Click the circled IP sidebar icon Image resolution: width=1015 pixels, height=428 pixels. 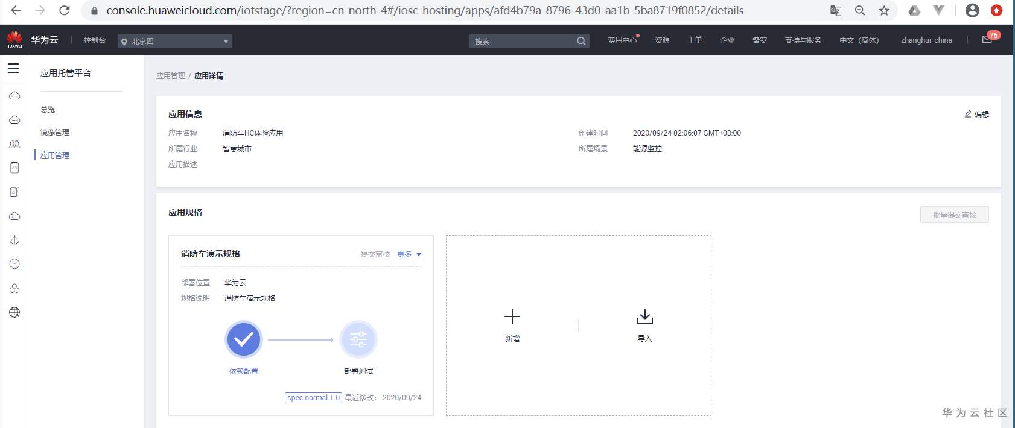coord(14,264)
